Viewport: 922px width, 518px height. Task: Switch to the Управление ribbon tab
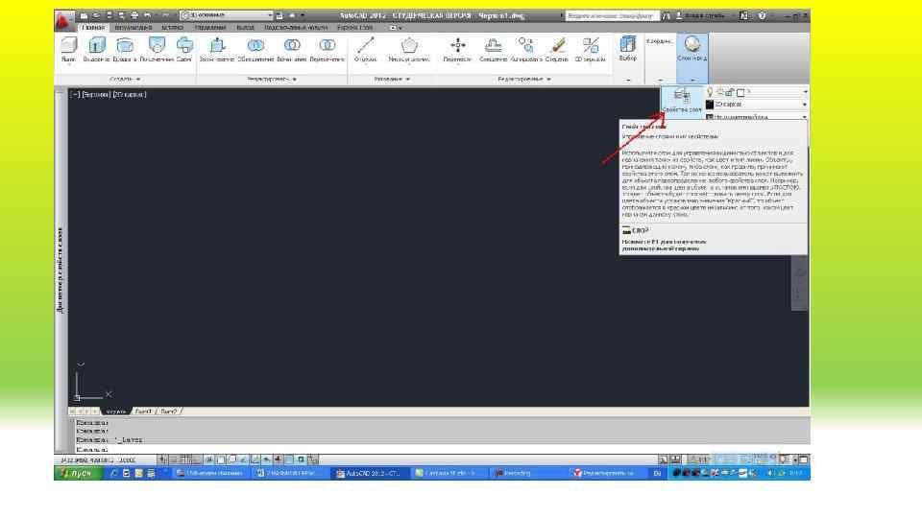point(210,28)
